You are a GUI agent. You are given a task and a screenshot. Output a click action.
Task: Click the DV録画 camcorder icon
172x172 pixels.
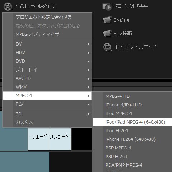coord(107,20)
